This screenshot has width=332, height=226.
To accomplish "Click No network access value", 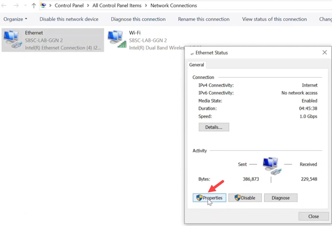I will (299, 93).
